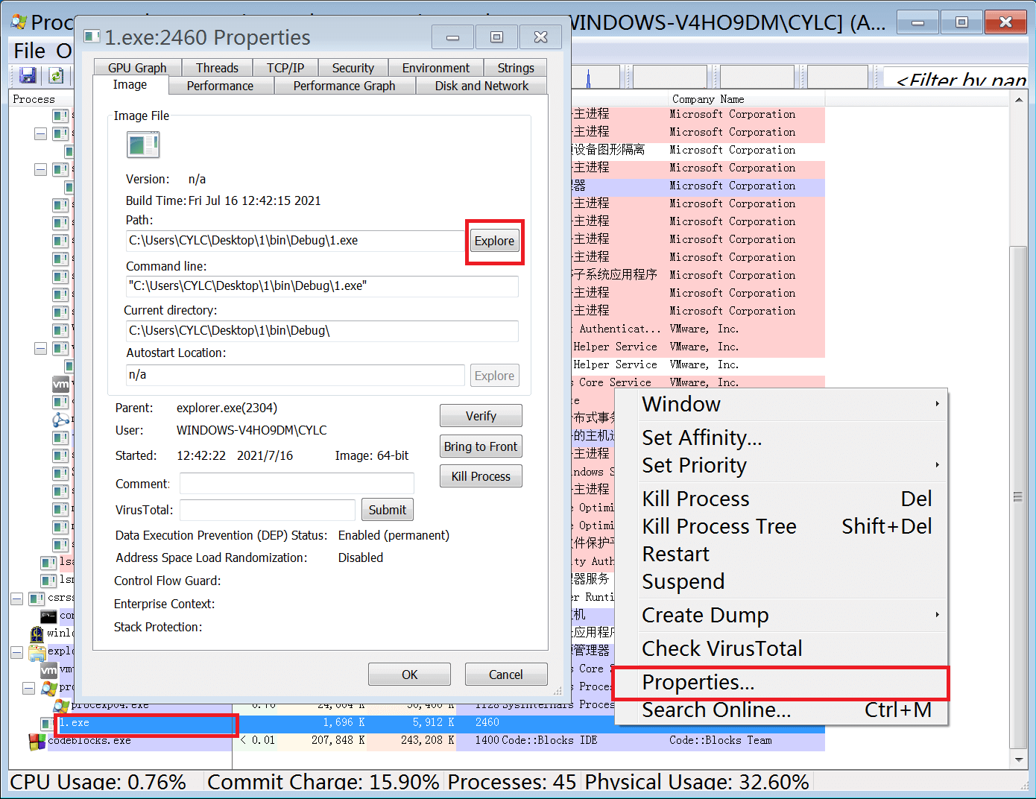Click the winlogon process icon

click(x=37, y=634)
